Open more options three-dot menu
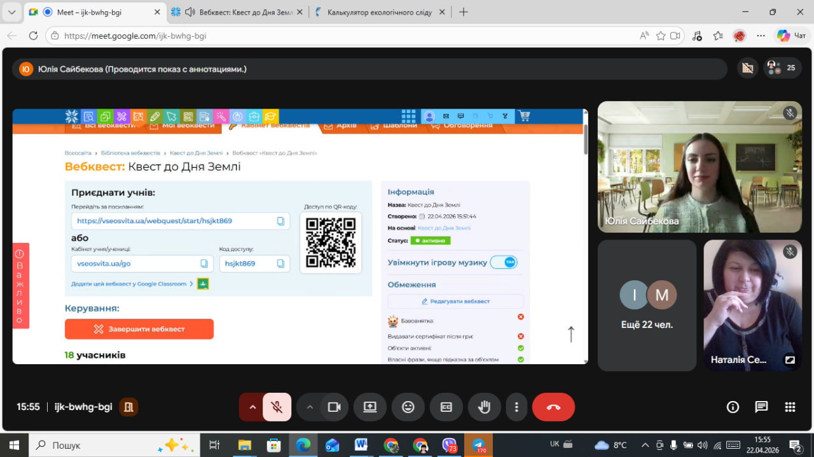This screenshot has width=814, height=457. pos(517,407)
